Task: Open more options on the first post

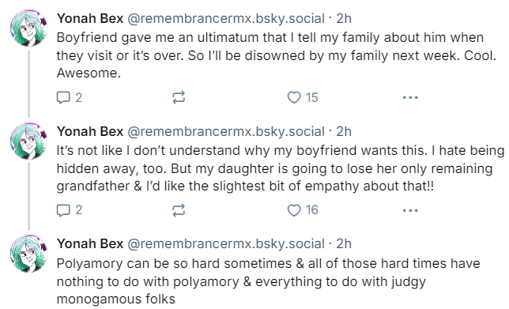Action: pyautogui.click(x=410, y=97)
